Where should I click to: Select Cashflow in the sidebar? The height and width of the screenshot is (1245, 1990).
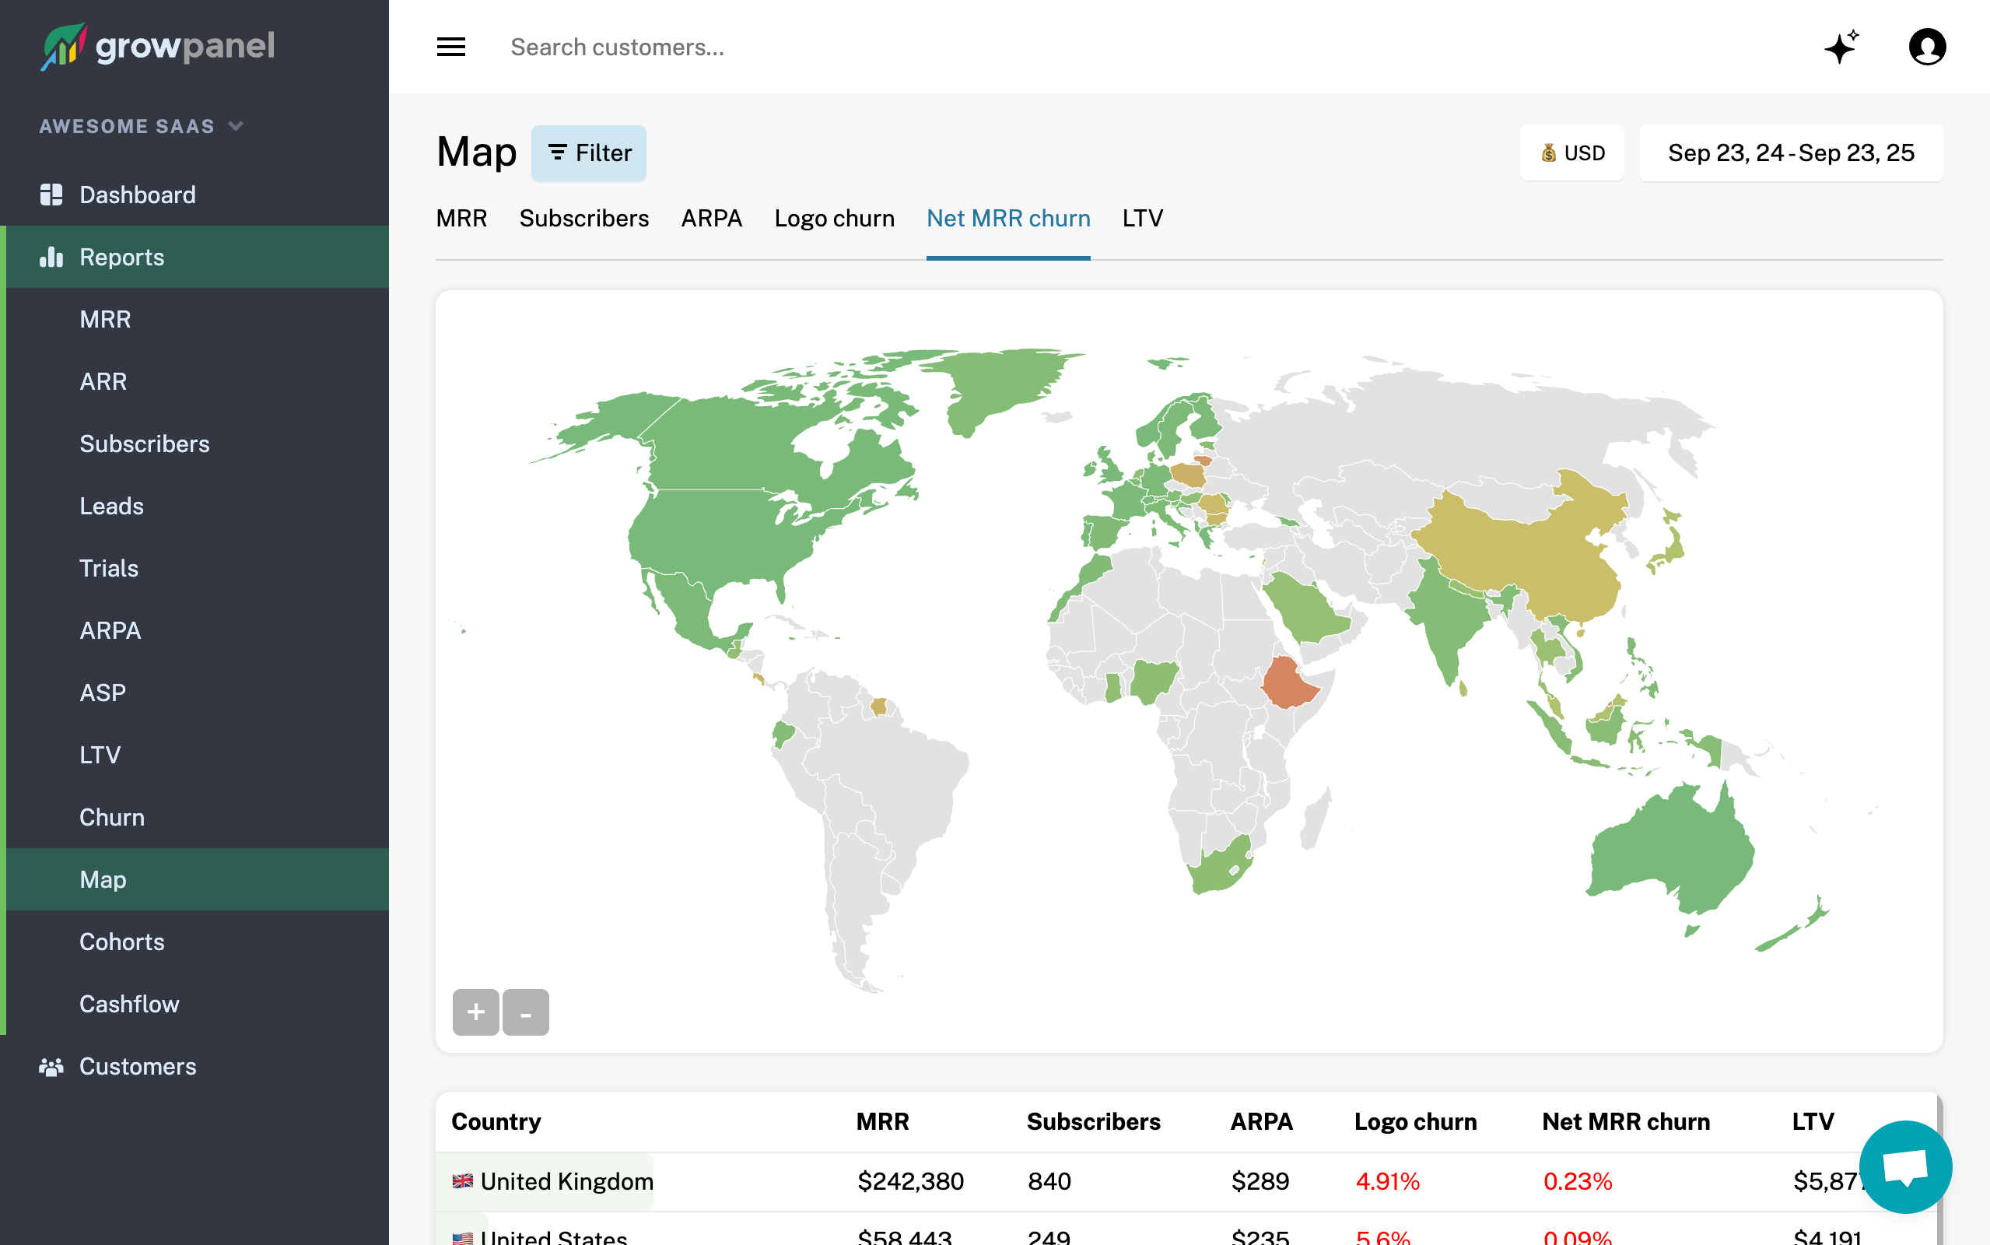click(x=129, y=1004)
